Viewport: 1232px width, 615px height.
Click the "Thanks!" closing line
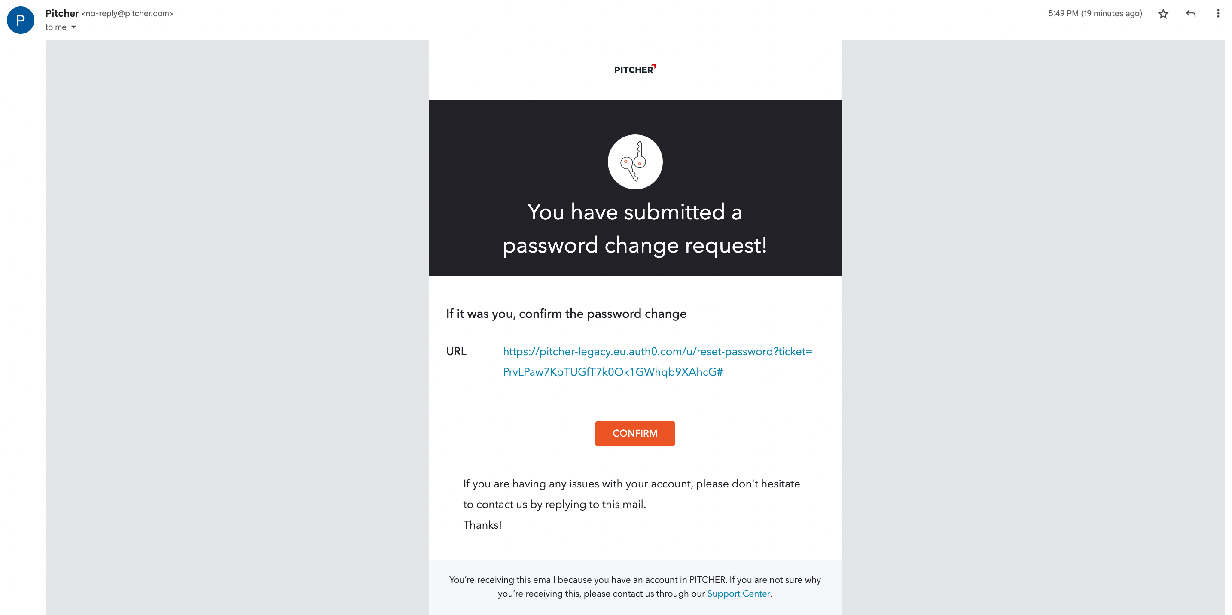click(x=482, y=525)
